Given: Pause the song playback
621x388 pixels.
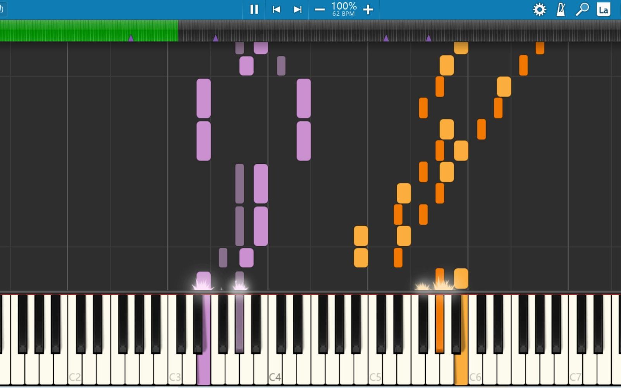Looking at the screenshot, I should coord(254,9).
